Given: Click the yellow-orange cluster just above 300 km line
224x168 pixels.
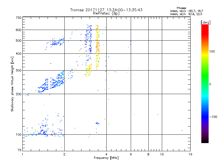Looking at the screenshot, I should coord(88,71).
